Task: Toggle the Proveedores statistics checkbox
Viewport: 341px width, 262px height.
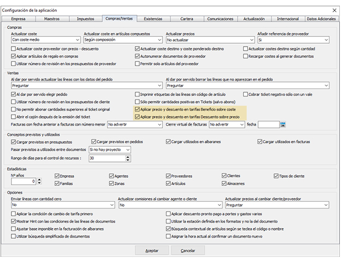Action: (167, 176)
